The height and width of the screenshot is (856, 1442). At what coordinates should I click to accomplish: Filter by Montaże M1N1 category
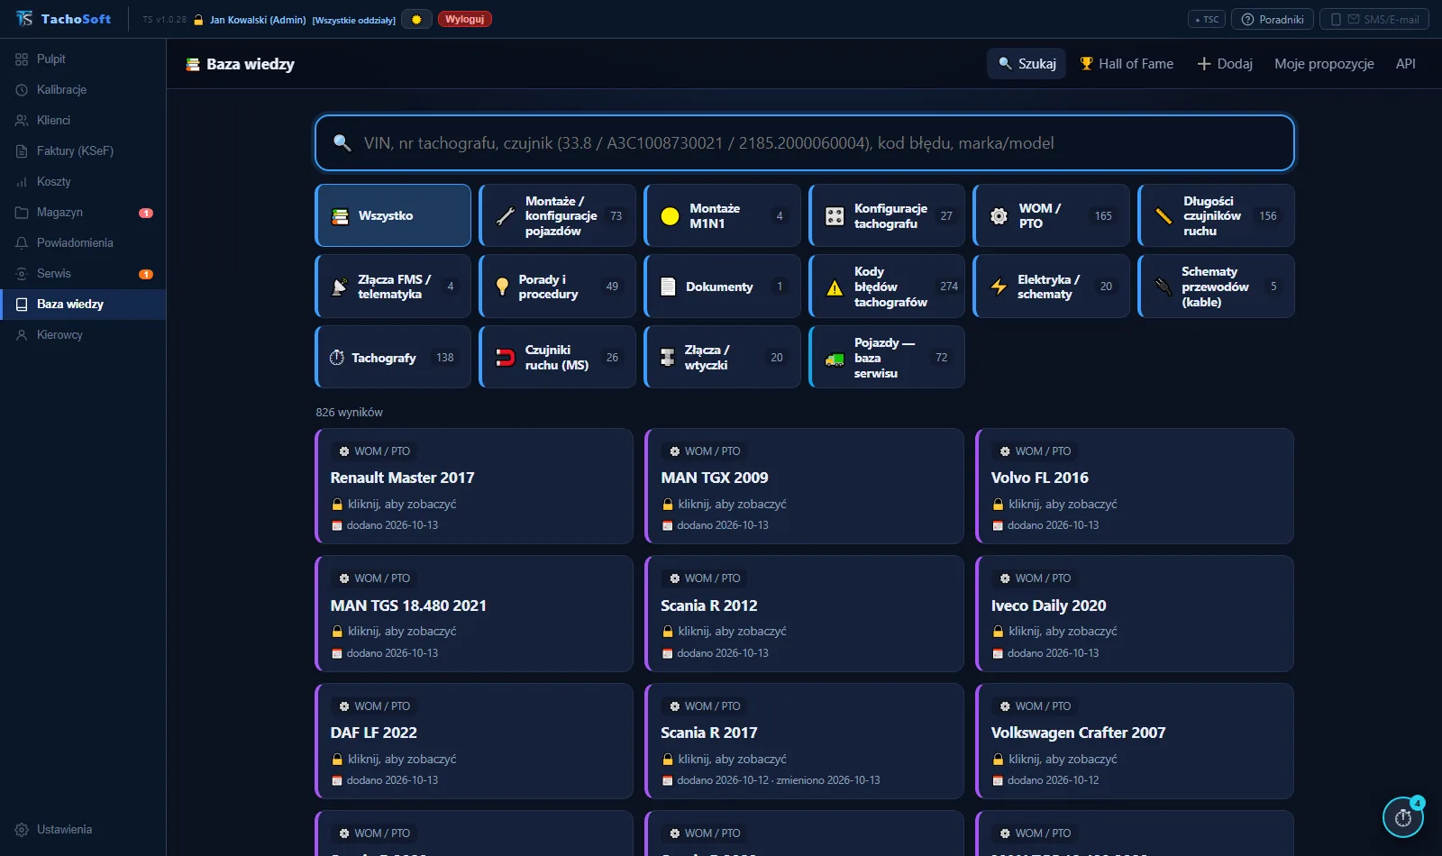723,215
